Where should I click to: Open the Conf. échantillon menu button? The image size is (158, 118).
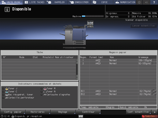coord(138,112)
